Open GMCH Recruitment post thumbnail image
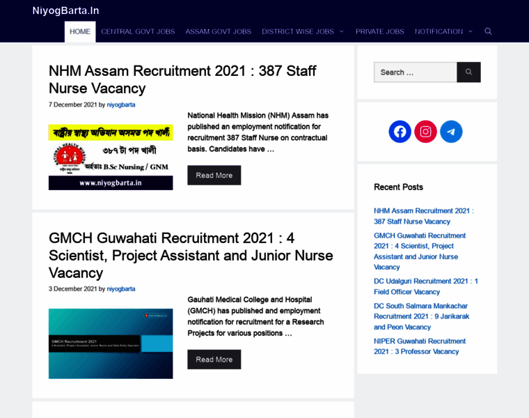 111,343
